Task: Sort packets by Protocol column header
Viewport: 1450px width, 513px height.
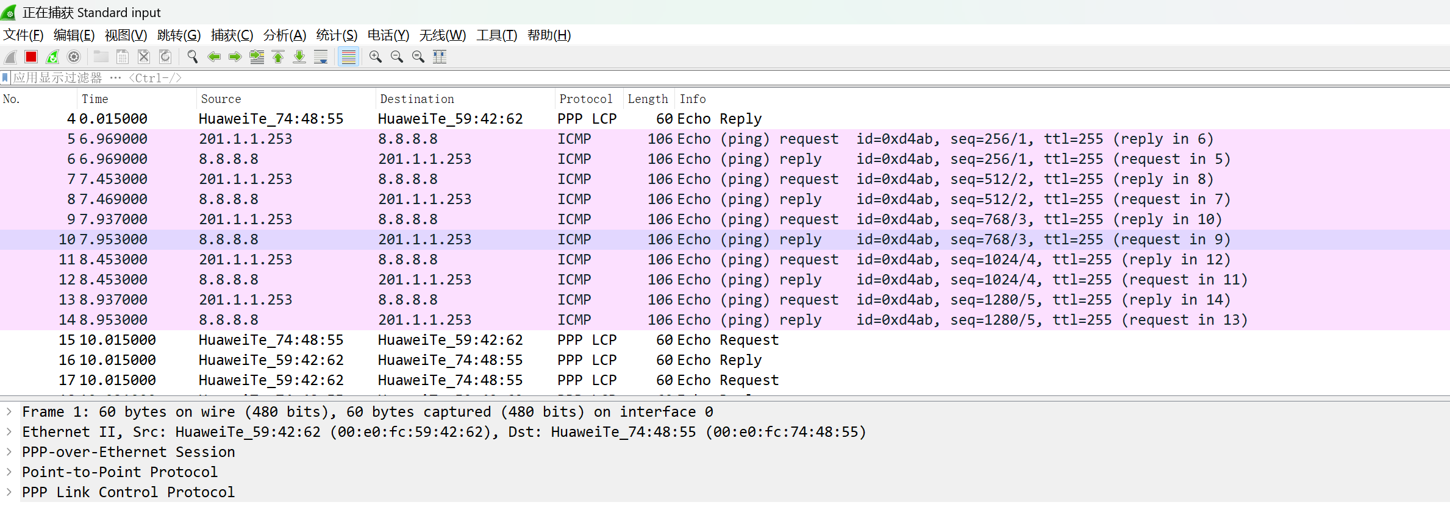Action: [585, 99]
